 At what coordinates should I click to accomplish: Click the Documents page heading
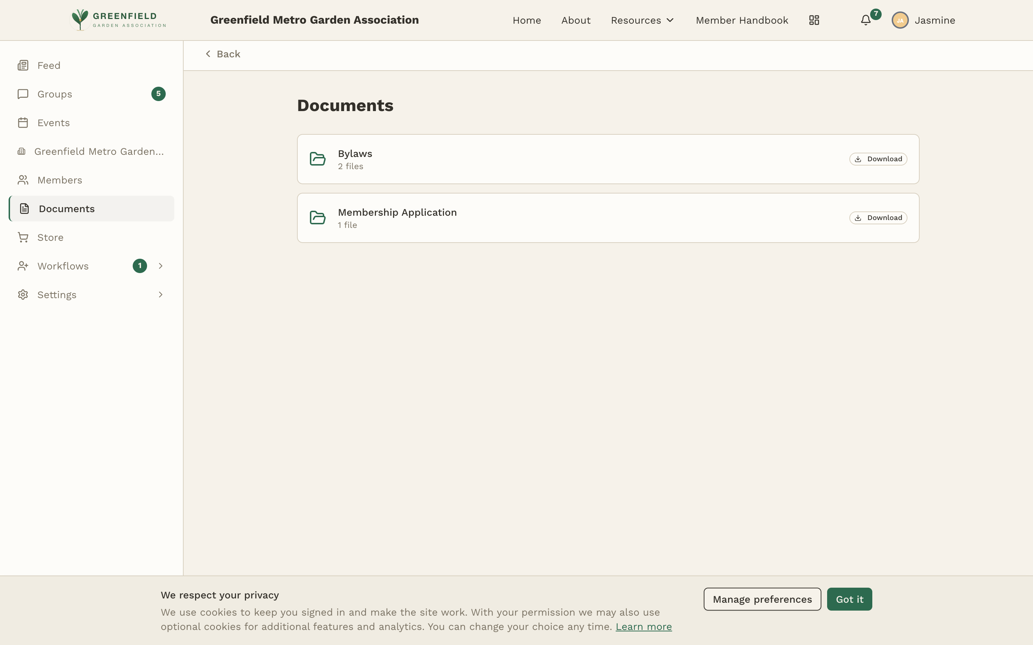click(x=345, y=105)
